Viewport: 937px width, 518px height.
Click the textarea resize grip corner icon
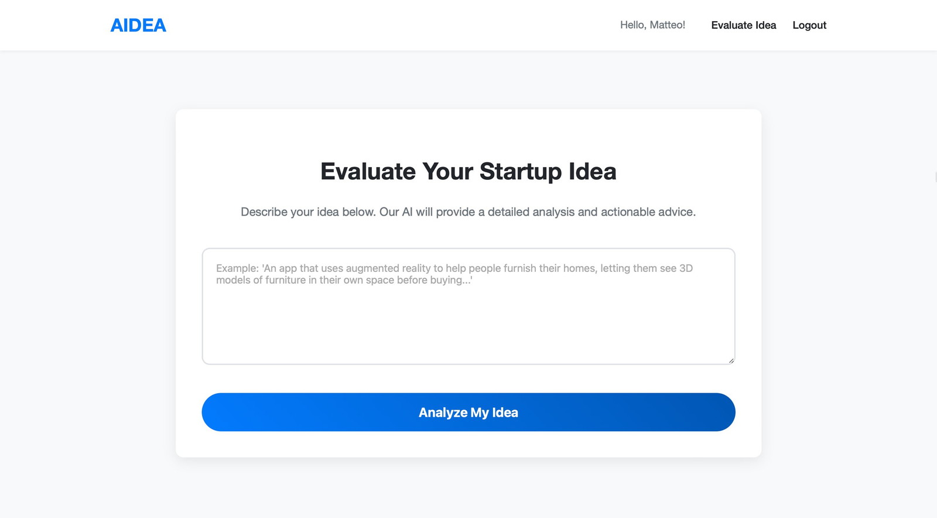tap(731, 360)
